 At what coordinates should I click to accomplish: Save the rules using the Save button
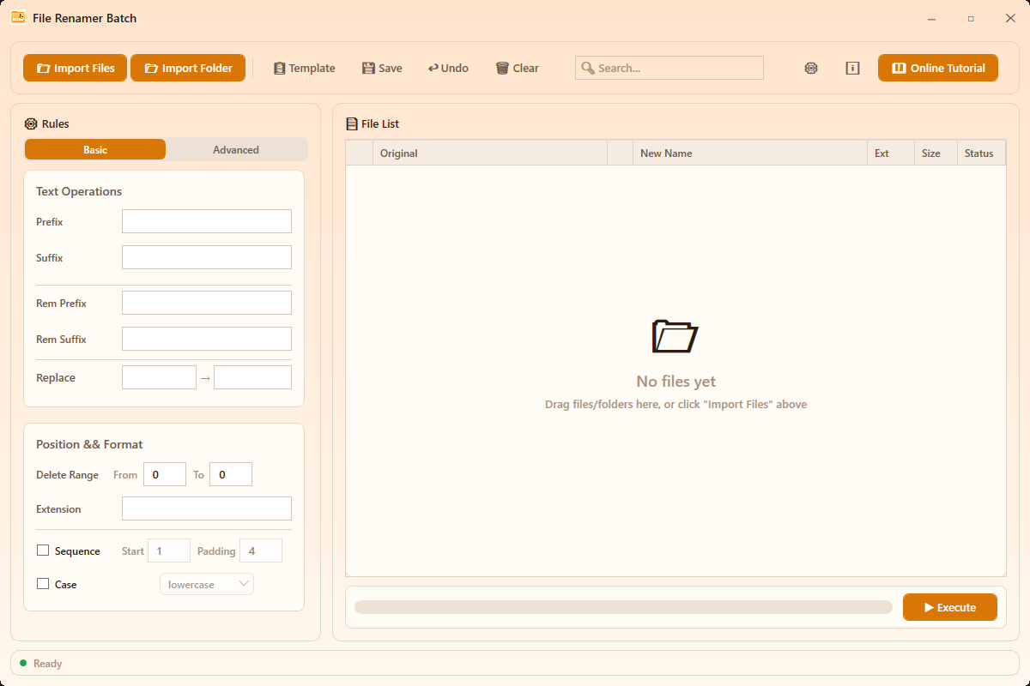coord(382,68)
